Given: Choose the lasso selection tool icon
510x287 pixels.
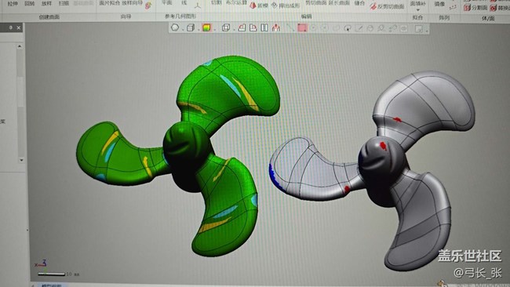Looking at the screenshot, I should coord(348,28).
